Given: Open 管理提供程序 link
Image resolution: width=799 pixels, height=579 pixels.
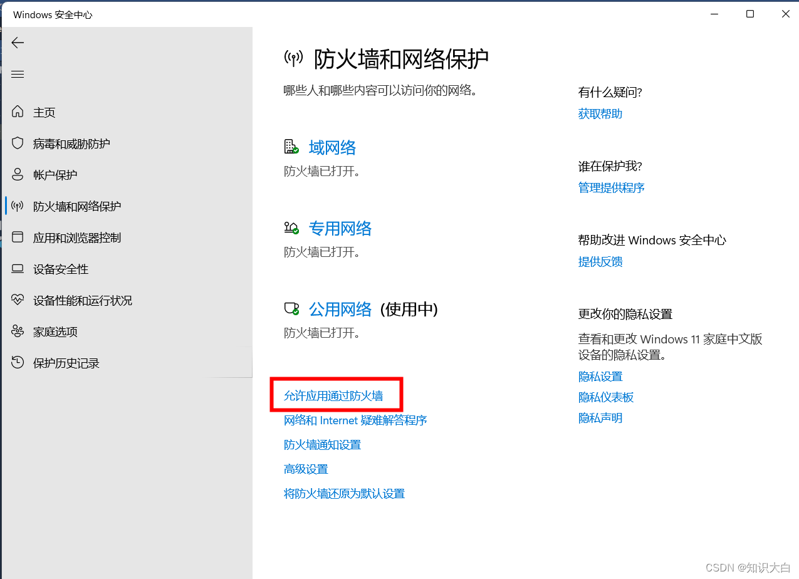Looking at the screenshot, I should (612, 187).
